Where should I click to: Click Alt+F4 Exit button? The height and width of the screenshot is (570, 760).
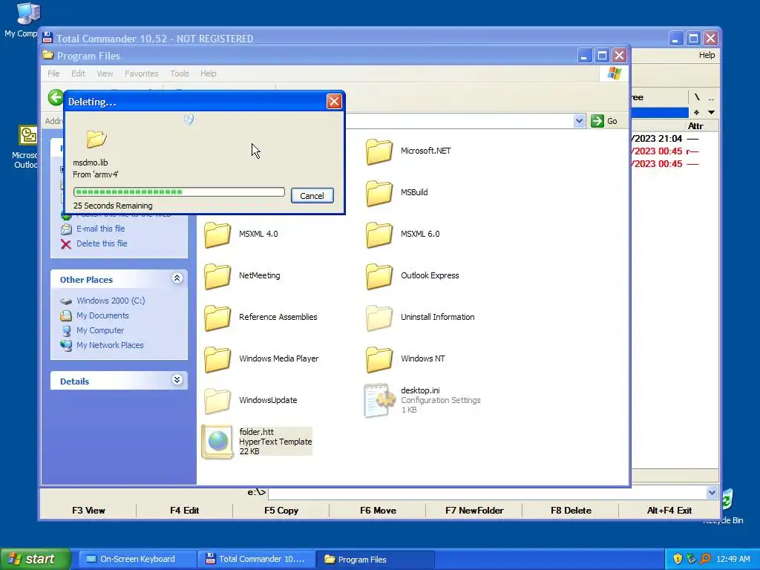coord(669,511)
